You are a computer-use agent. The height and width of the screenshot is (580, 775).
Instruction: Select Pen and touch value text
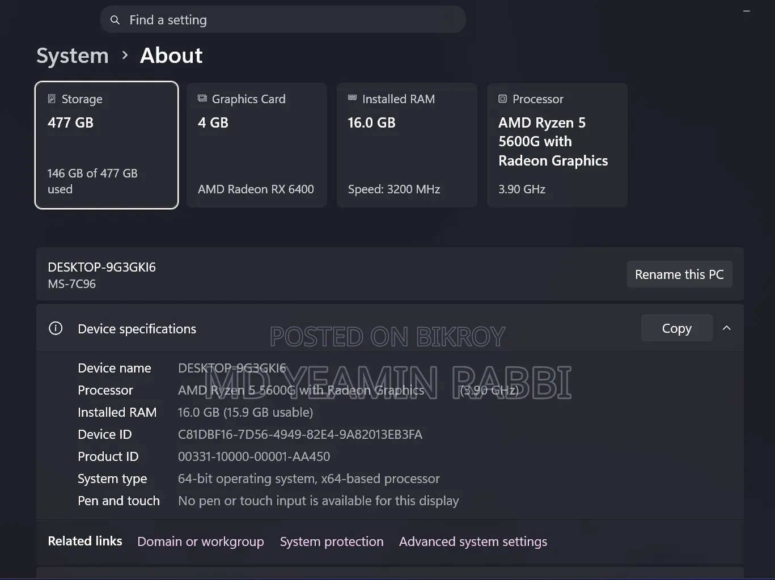[319, 501]
